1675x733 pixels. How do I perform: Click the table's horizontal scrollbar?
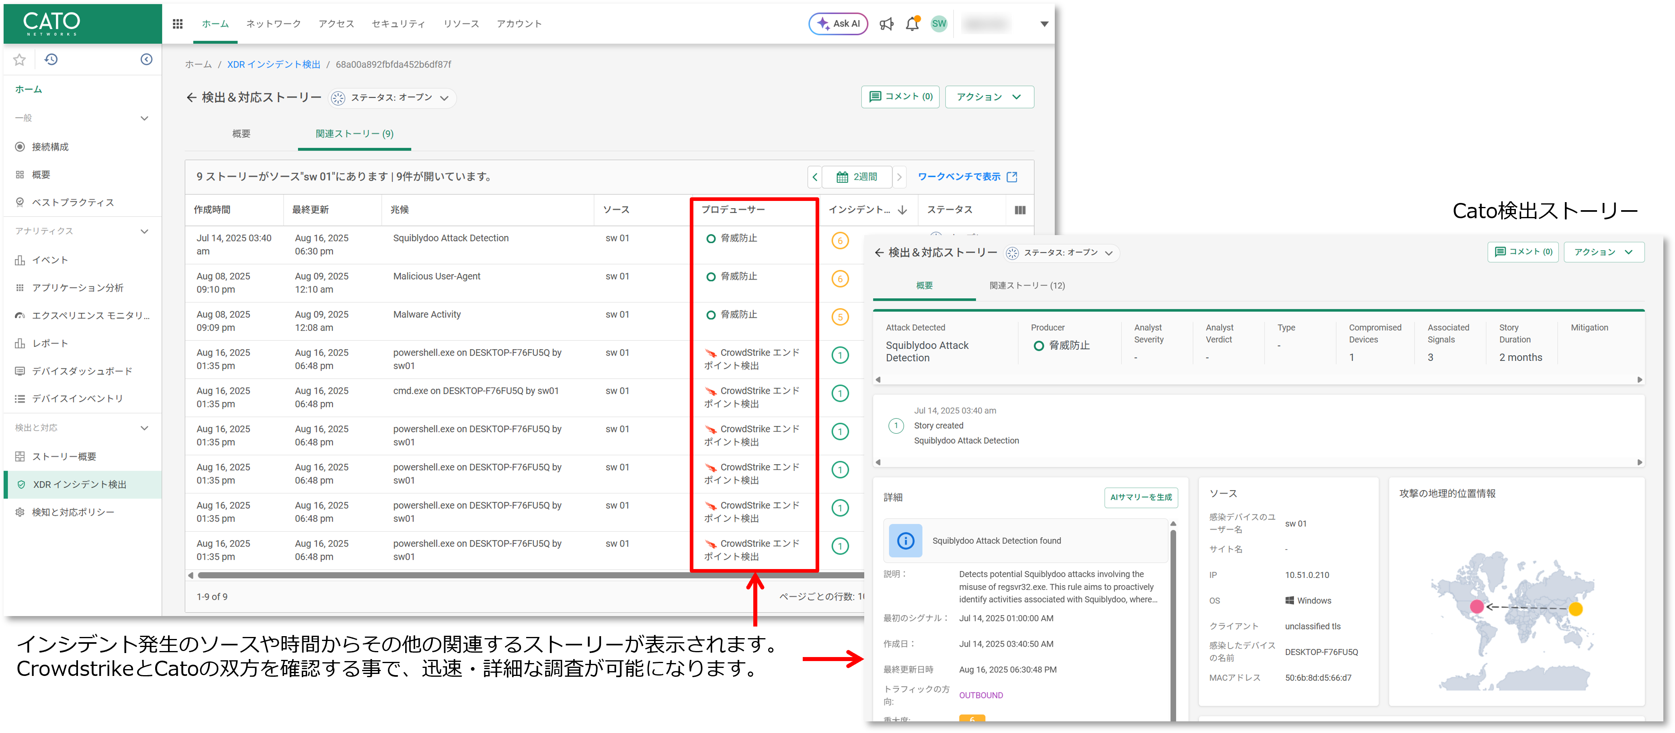pyautogui.click(x=530, y=576)
